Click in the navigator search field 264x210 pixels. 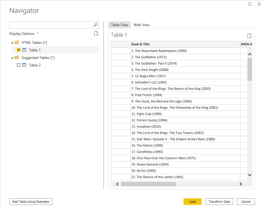click(x=51, y=25)
